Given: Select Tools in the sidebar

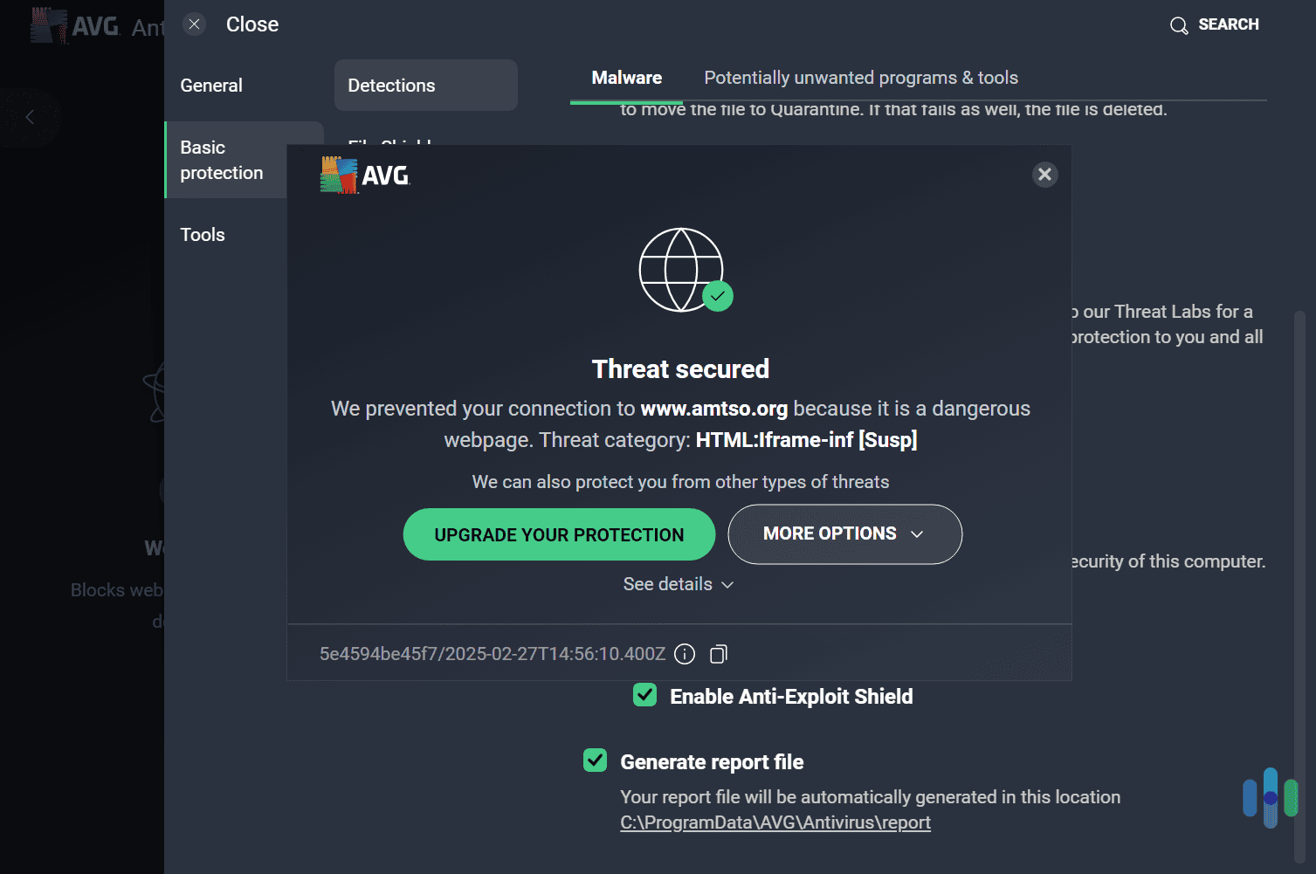Looking at the screenshot, I should [202, 234].
